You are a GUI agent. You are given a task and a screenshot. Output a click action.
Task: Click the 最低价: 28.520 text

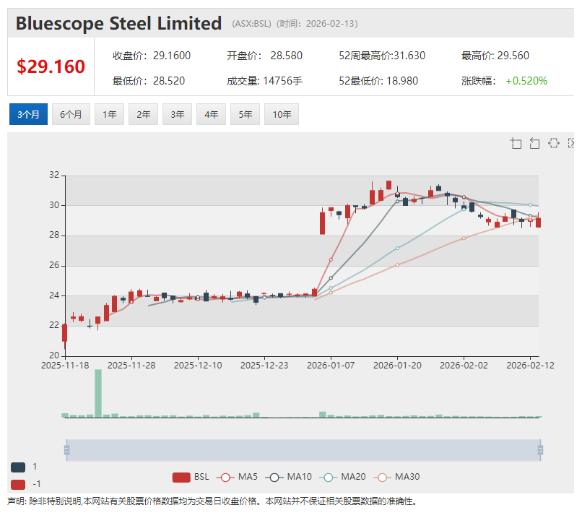pos(149,81)
